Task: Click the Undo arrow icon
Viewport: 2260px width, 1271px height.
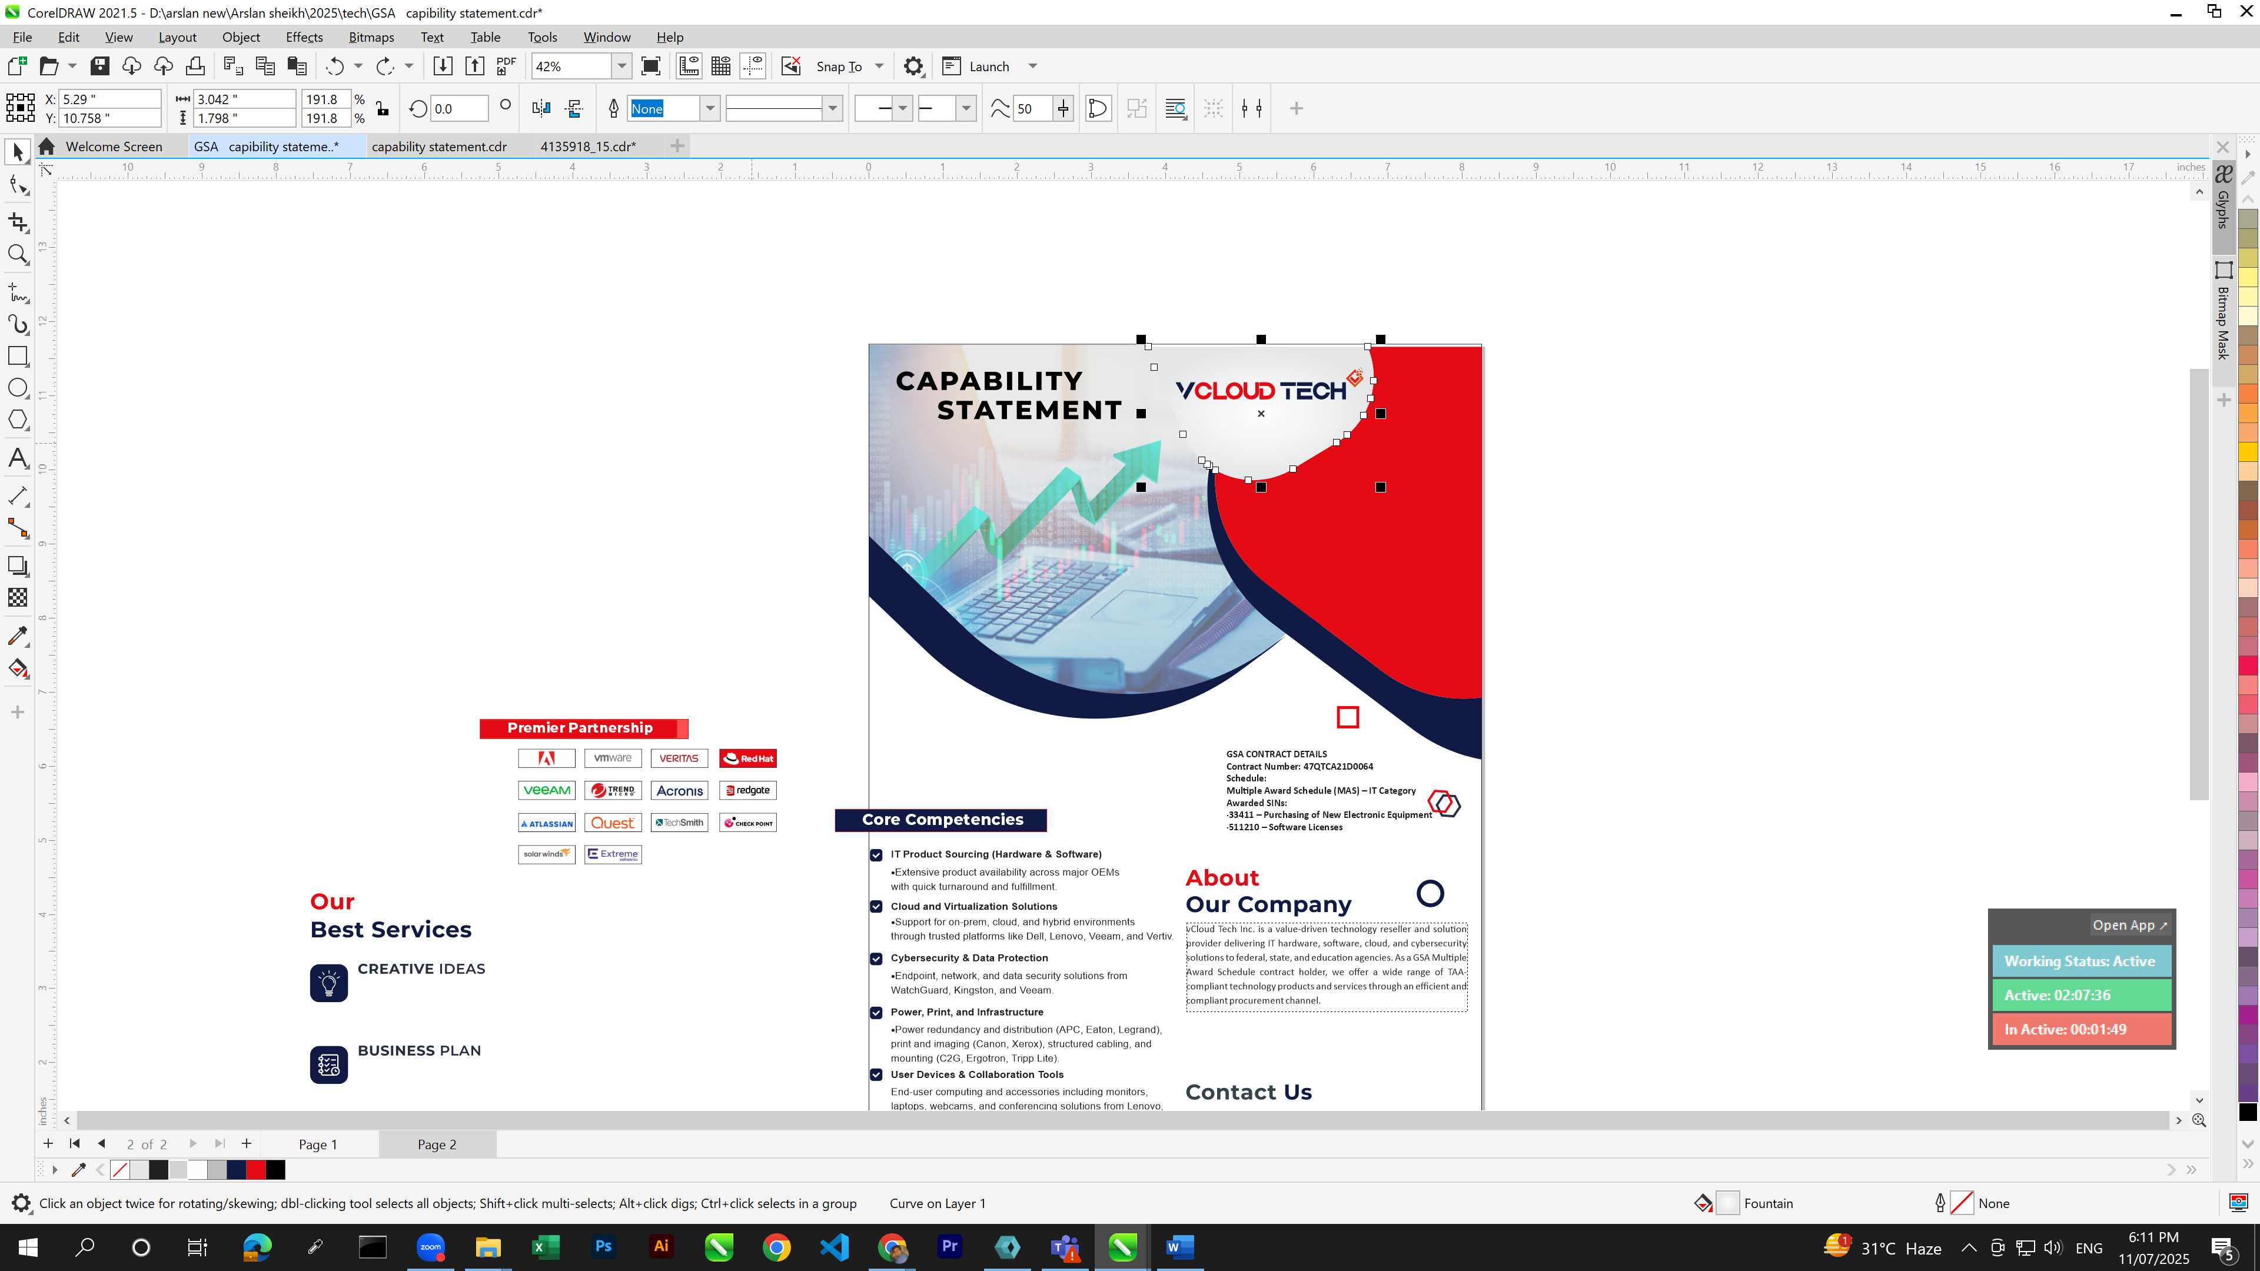Action: click(334, 66)
